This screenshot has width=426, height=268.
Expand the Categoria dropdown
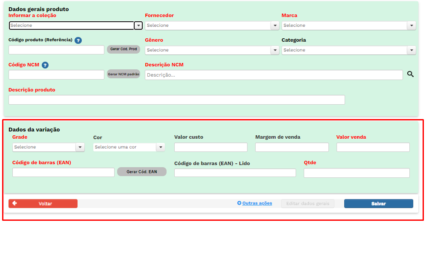coord(348,50)
